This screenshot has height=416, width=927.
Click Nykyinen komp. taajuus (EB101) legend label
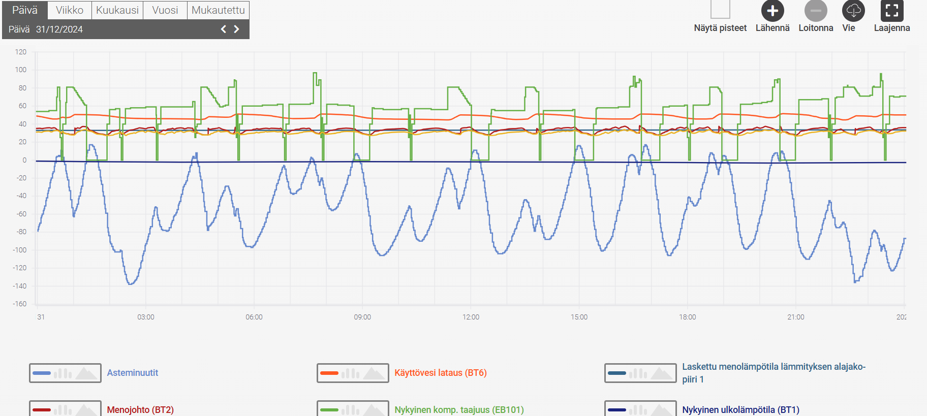tap(459, 410)
